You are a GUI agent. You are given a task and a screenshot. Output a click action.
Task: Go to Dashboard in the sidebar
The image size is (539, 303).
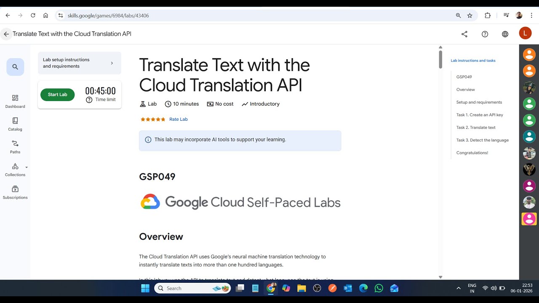pyautogui.click(x=15, y=101)
